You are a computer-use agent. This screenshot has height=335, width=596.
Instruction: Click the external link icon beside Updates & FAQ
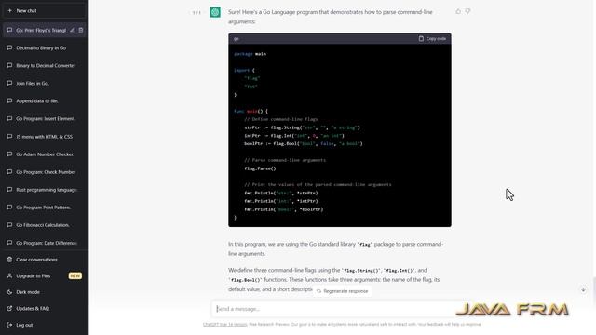click(x=9, y=308)
